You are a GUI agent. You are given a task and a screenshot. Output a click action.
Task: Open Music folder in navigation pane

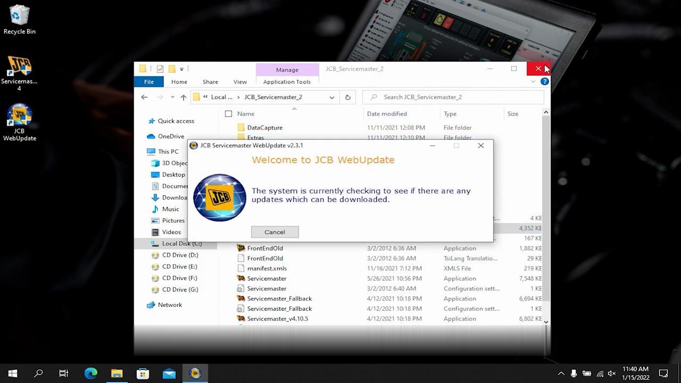point(170,209)
